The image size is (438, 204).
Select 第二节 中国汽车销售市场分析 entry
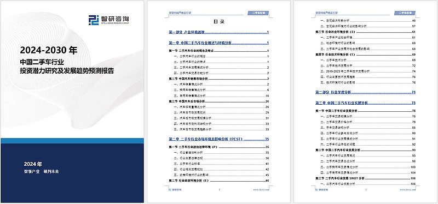218,79
